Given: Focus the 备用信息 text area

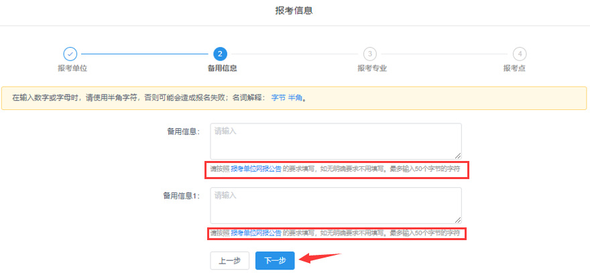Looking at the screenshot, I should point(335,140).
